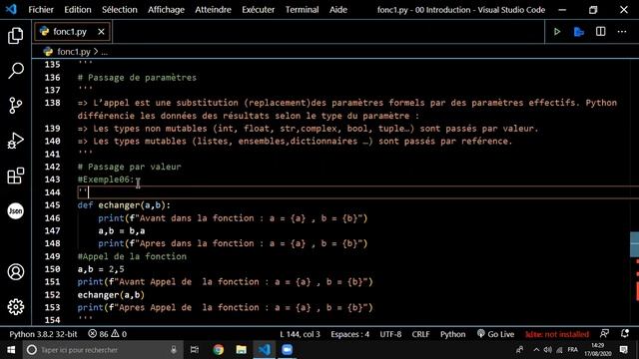Open the Manage gear icon
The width and height of the screenshot is (639, 359).
pos(16,307)
